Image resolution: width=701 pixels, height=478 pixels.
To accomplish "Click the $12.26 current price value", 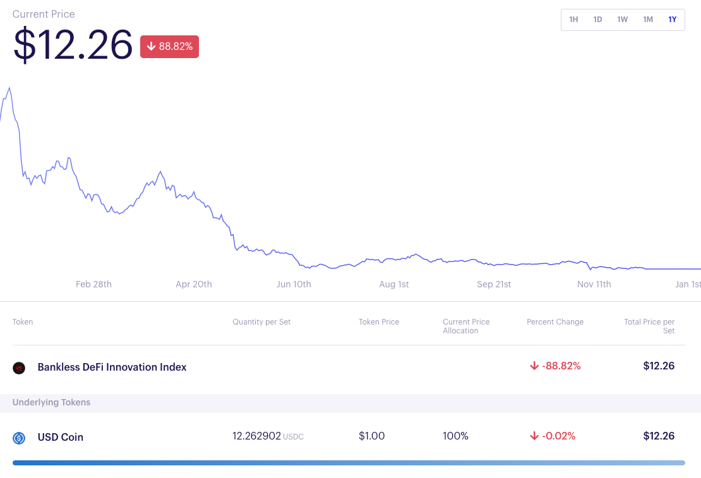I will point(73,44).
